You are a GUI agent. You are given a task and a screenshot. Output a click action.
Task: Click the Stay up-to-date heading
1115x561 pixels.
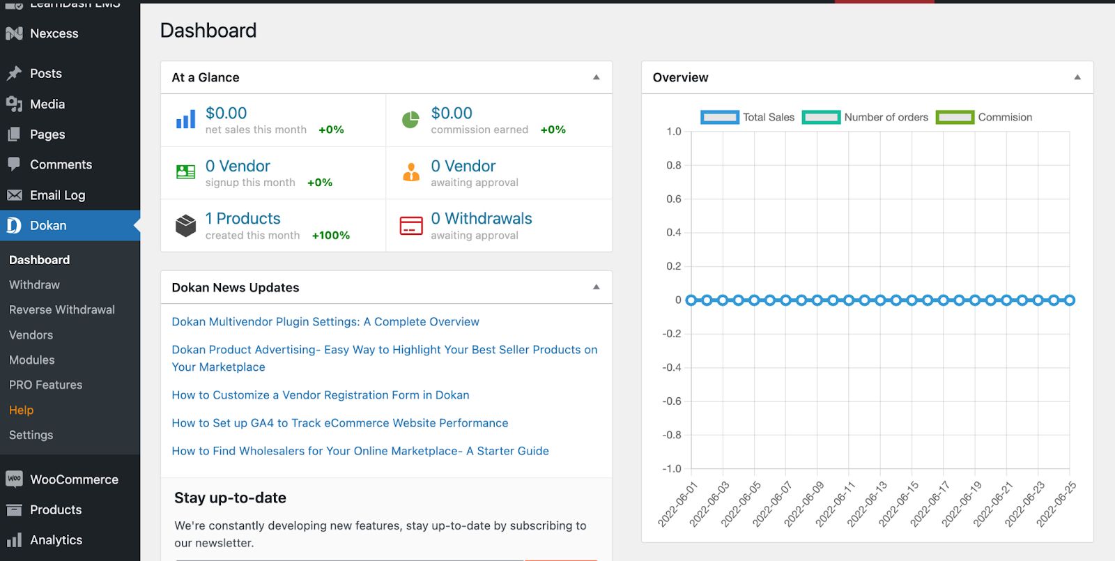coord(230,498)
